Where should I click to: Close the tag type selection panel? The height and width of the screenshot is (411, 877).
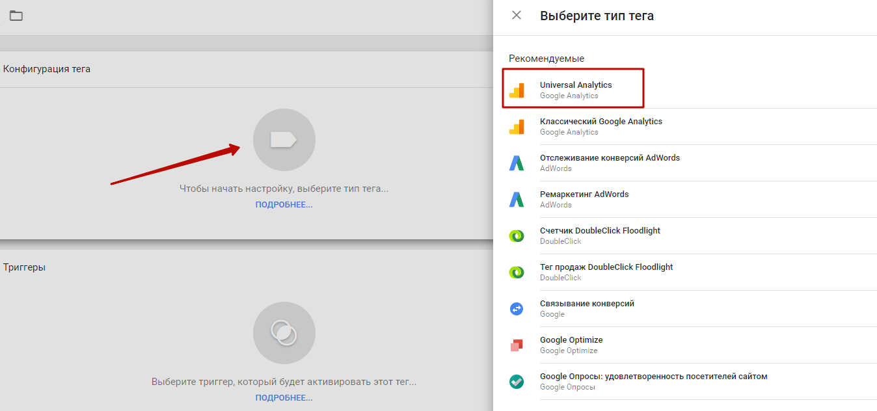coord(517,16)
